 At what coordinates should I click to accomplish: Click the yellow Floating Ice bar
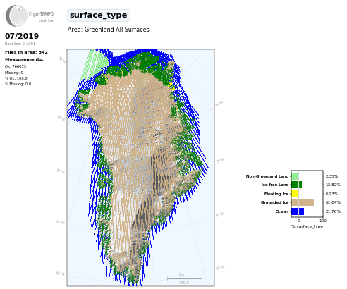tap(295, 194)
